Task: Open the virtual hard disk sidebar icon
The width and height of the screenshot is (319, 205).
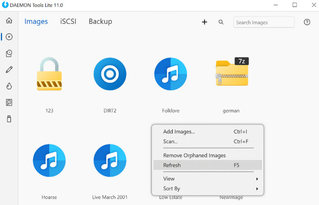Action: click(9, 102)
